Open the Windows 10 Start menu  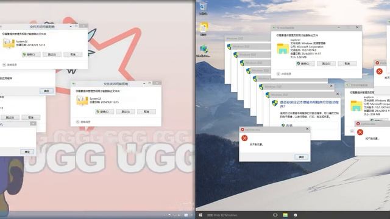200,215
